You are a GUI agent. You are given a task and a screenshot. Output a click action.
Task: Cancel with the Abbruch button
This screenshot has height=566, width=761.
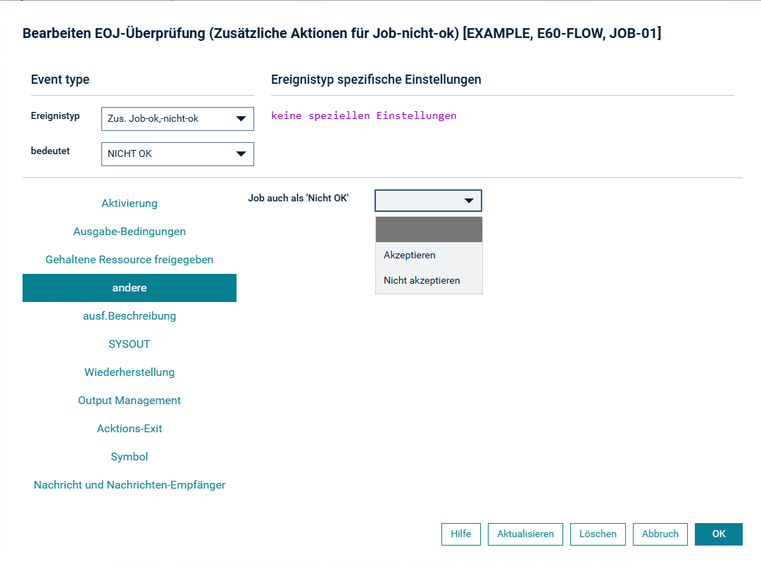[660, 534]
